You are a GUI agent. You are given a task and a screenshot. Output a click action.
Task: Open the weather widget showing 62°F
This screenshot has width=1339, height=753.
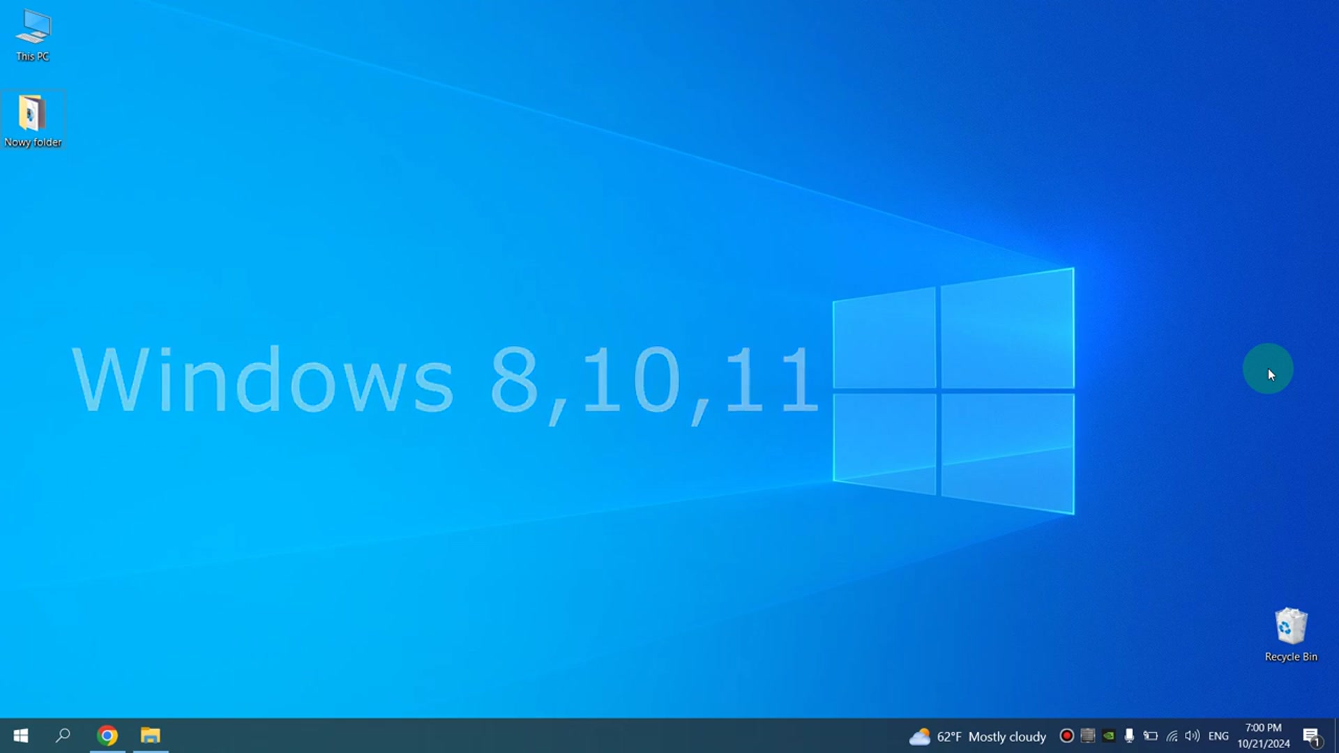coord(977,736)
